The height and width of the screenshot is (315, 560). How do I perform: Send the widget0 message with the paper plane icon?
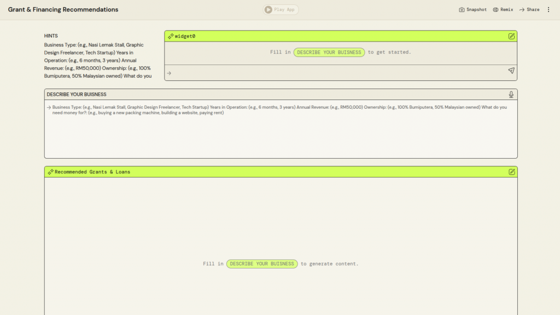coord(511,71)
